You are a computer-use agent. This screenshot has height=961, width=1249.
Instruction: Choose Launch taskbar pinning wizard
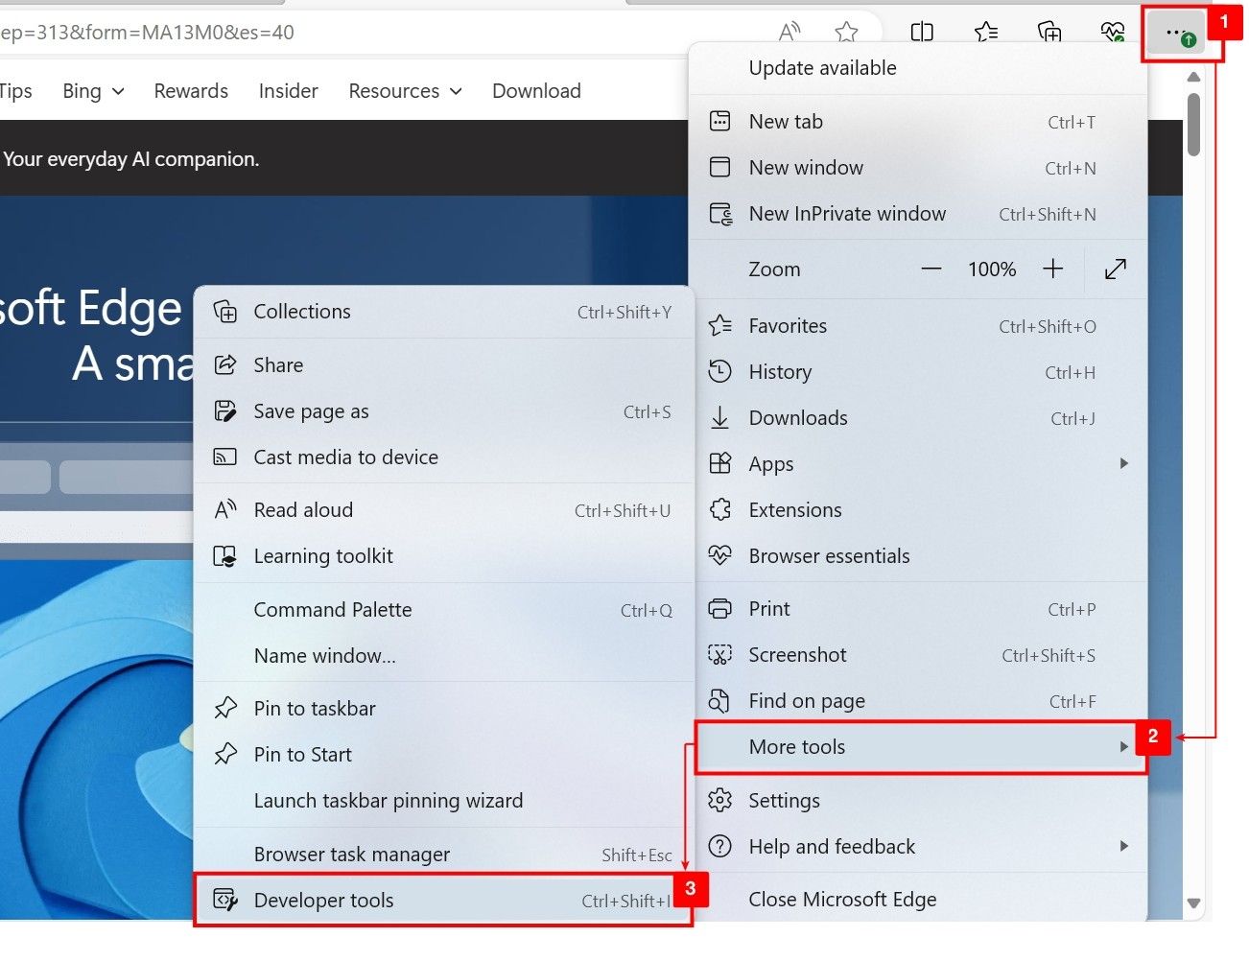click(443, 801)
